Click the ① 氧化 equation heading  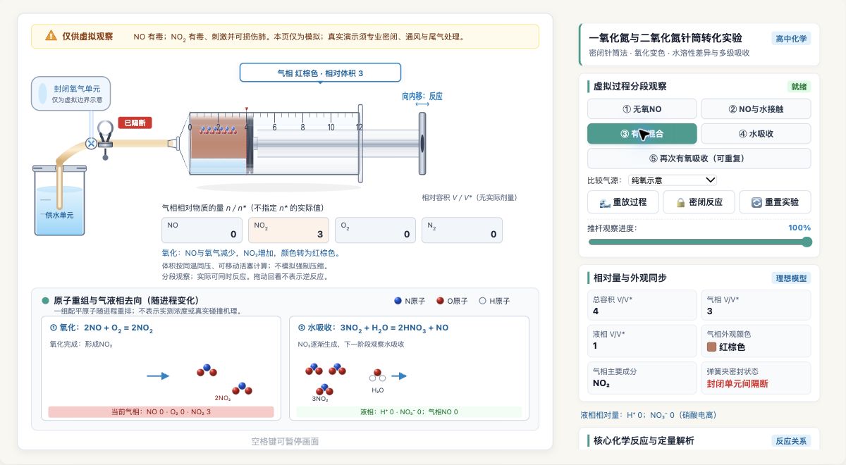101,328
